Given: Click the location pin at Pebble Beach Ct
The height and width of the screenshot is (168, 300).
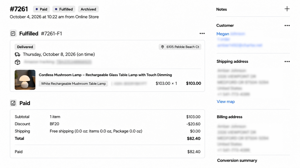Looking at the screenshot, I should tap(162, 47).
